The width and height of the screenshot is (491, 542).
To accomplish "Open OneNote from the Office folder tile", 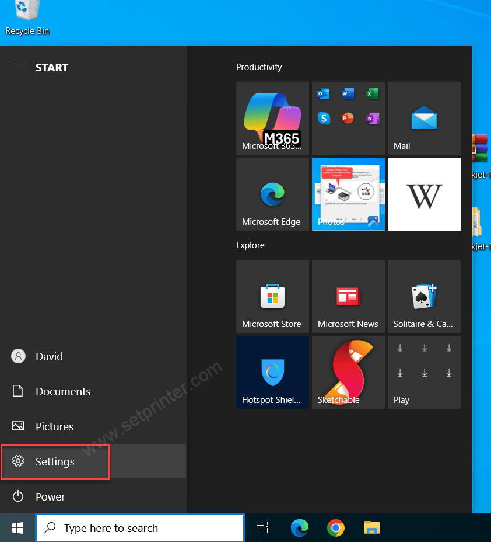I will pos(372,119).
